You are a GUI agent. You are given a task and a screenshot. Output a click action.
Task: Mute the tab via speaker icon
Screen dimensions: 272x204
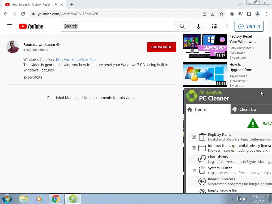pos(56,5)
